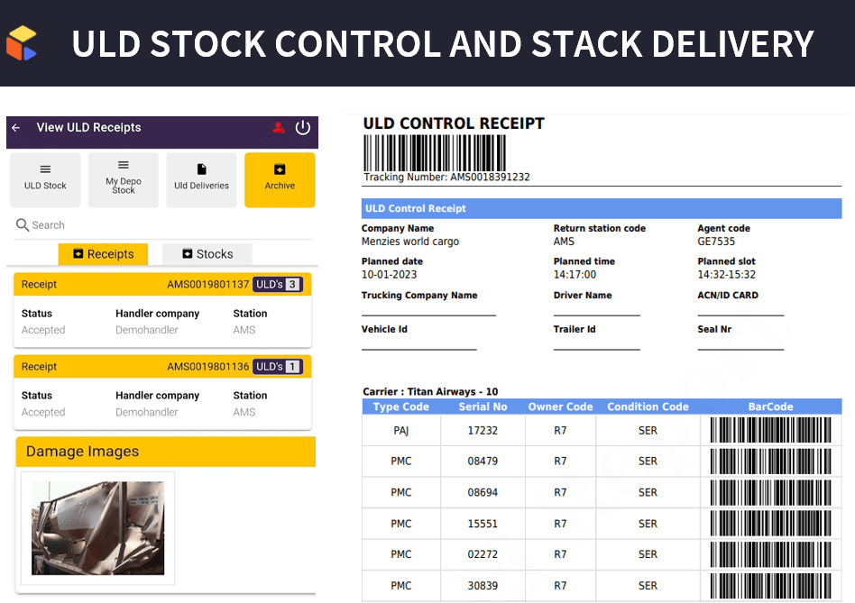
Task: Click the barcode in the 30839 row
Action: pos(770,586)
